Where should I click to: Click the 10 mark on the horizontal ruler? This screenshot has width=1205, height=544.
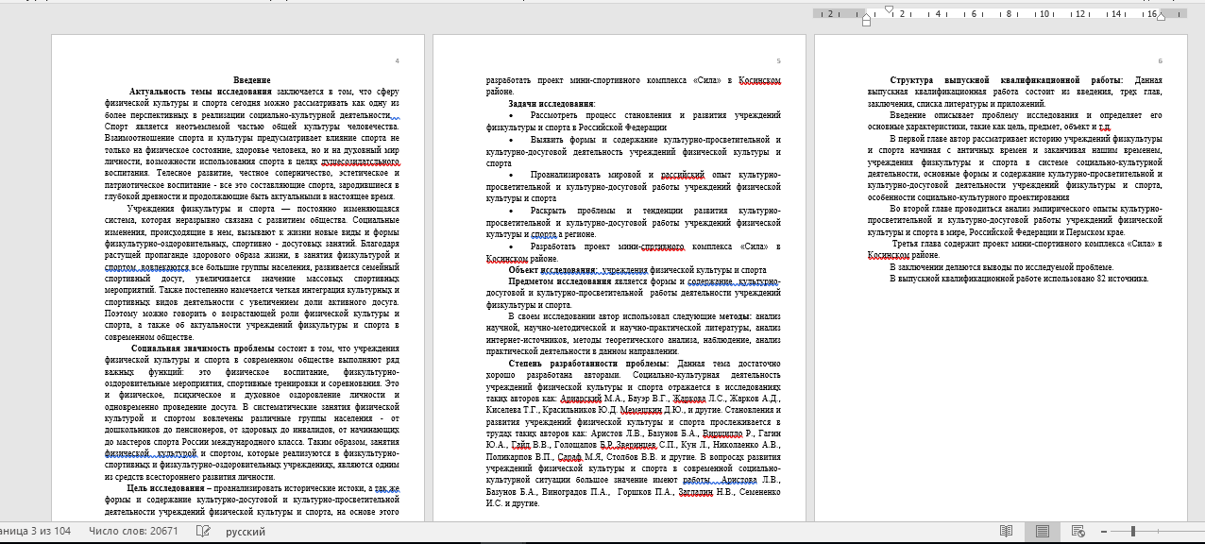[x=1044, y=14]
